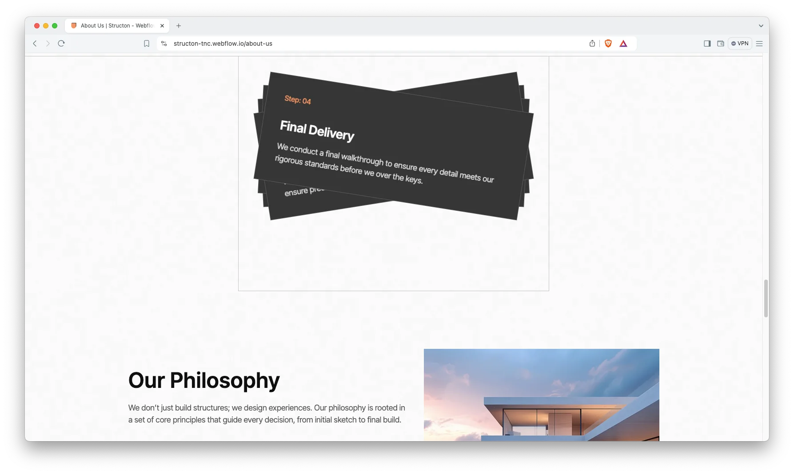The image size is (794, 474).
Task: Bookmark this page with bookmark icon
Action: [147, 43]
